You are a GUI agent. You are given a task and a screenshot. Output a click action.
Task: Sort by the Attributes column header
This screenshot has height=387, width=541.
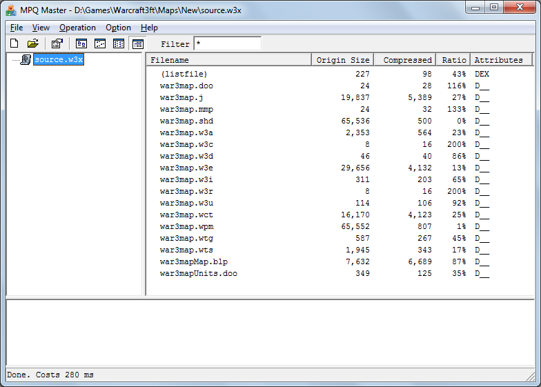coord(501,60)
